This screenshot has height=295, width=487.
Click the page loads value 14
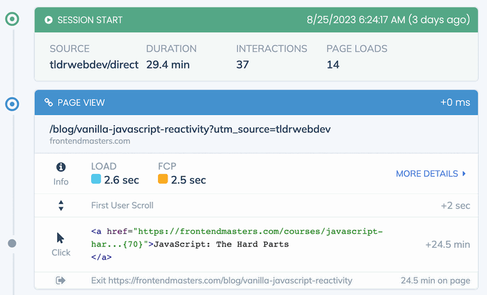(x=333, y=65)
